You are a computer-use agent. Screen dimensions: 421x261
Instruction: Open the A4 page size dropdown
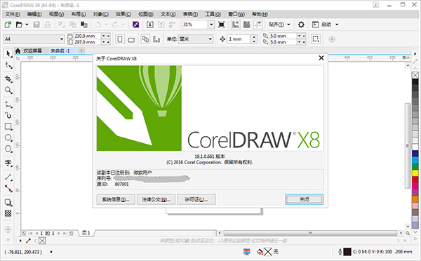coord(62,39)
